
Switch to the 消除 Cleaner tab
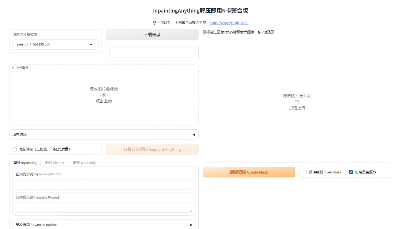[55, 163]
